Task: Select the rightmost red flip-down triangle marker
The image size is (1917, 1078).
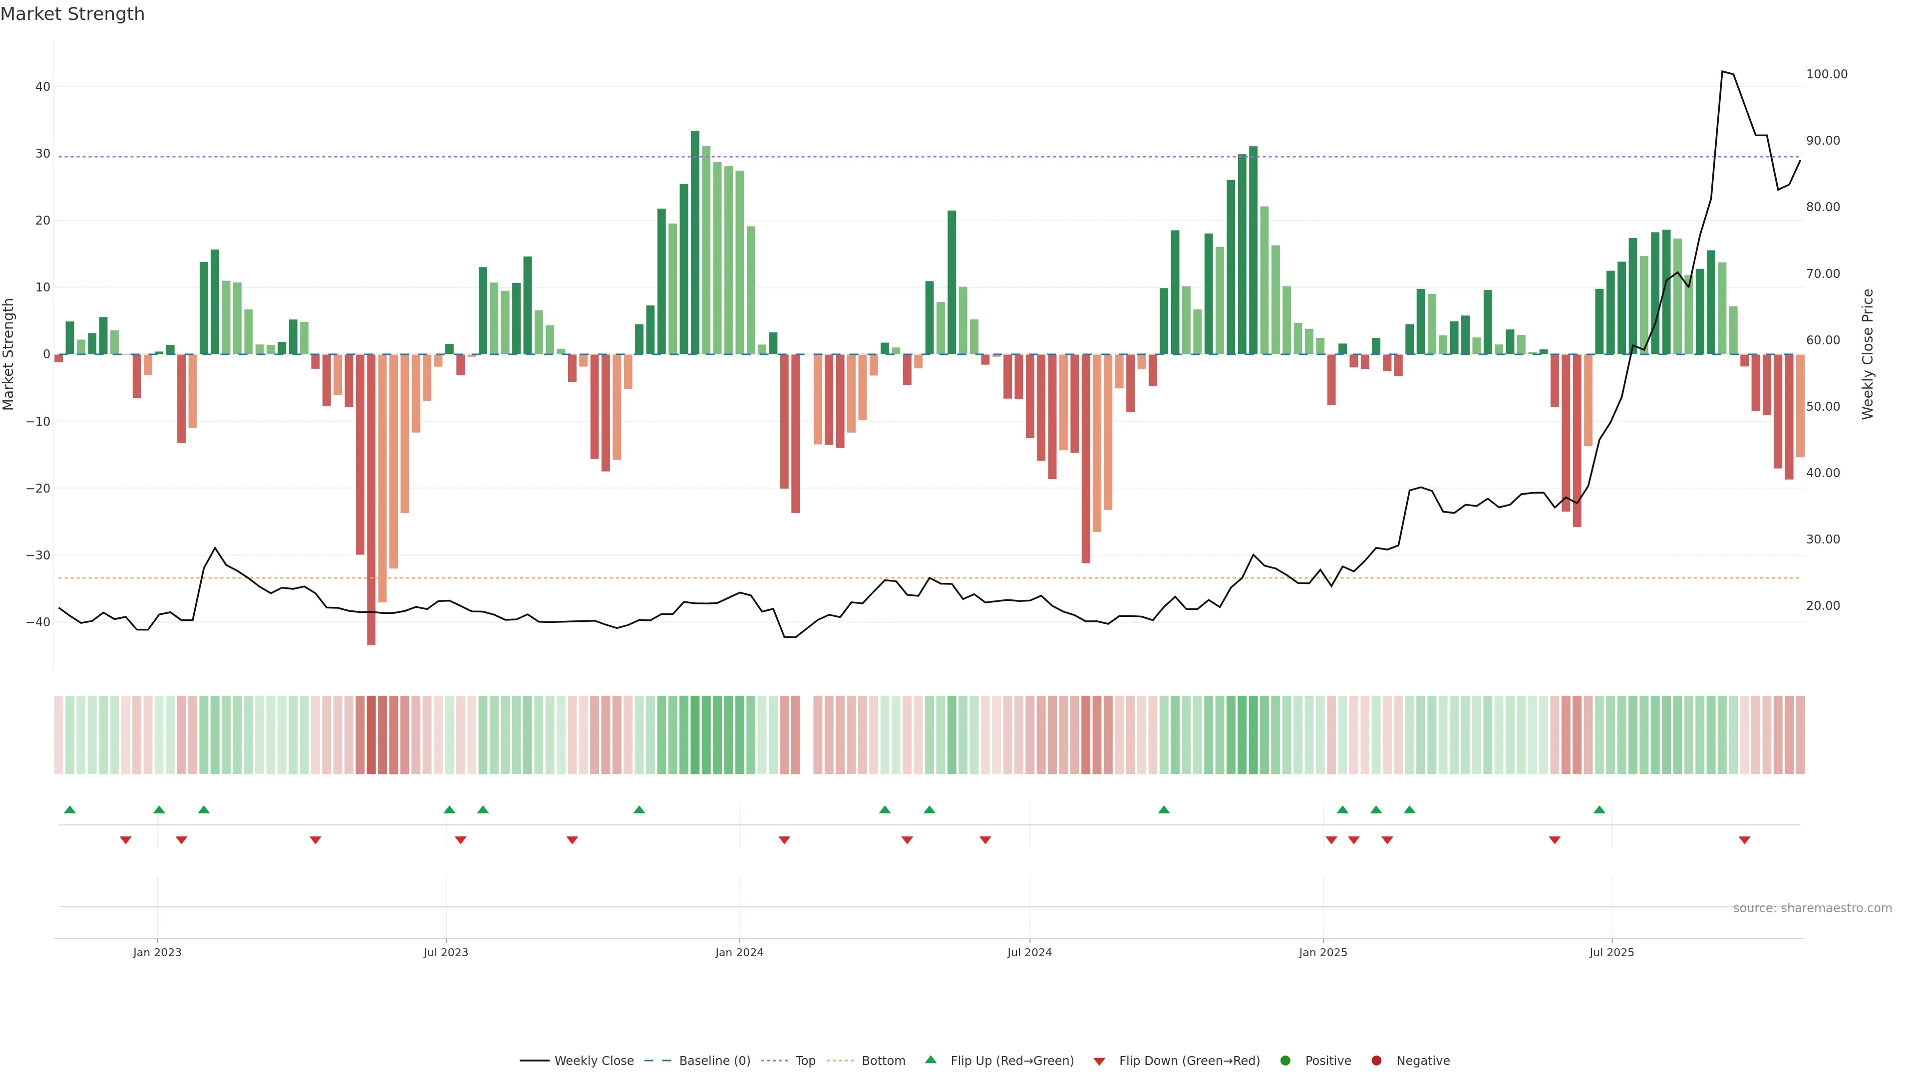Action: 1744,840
